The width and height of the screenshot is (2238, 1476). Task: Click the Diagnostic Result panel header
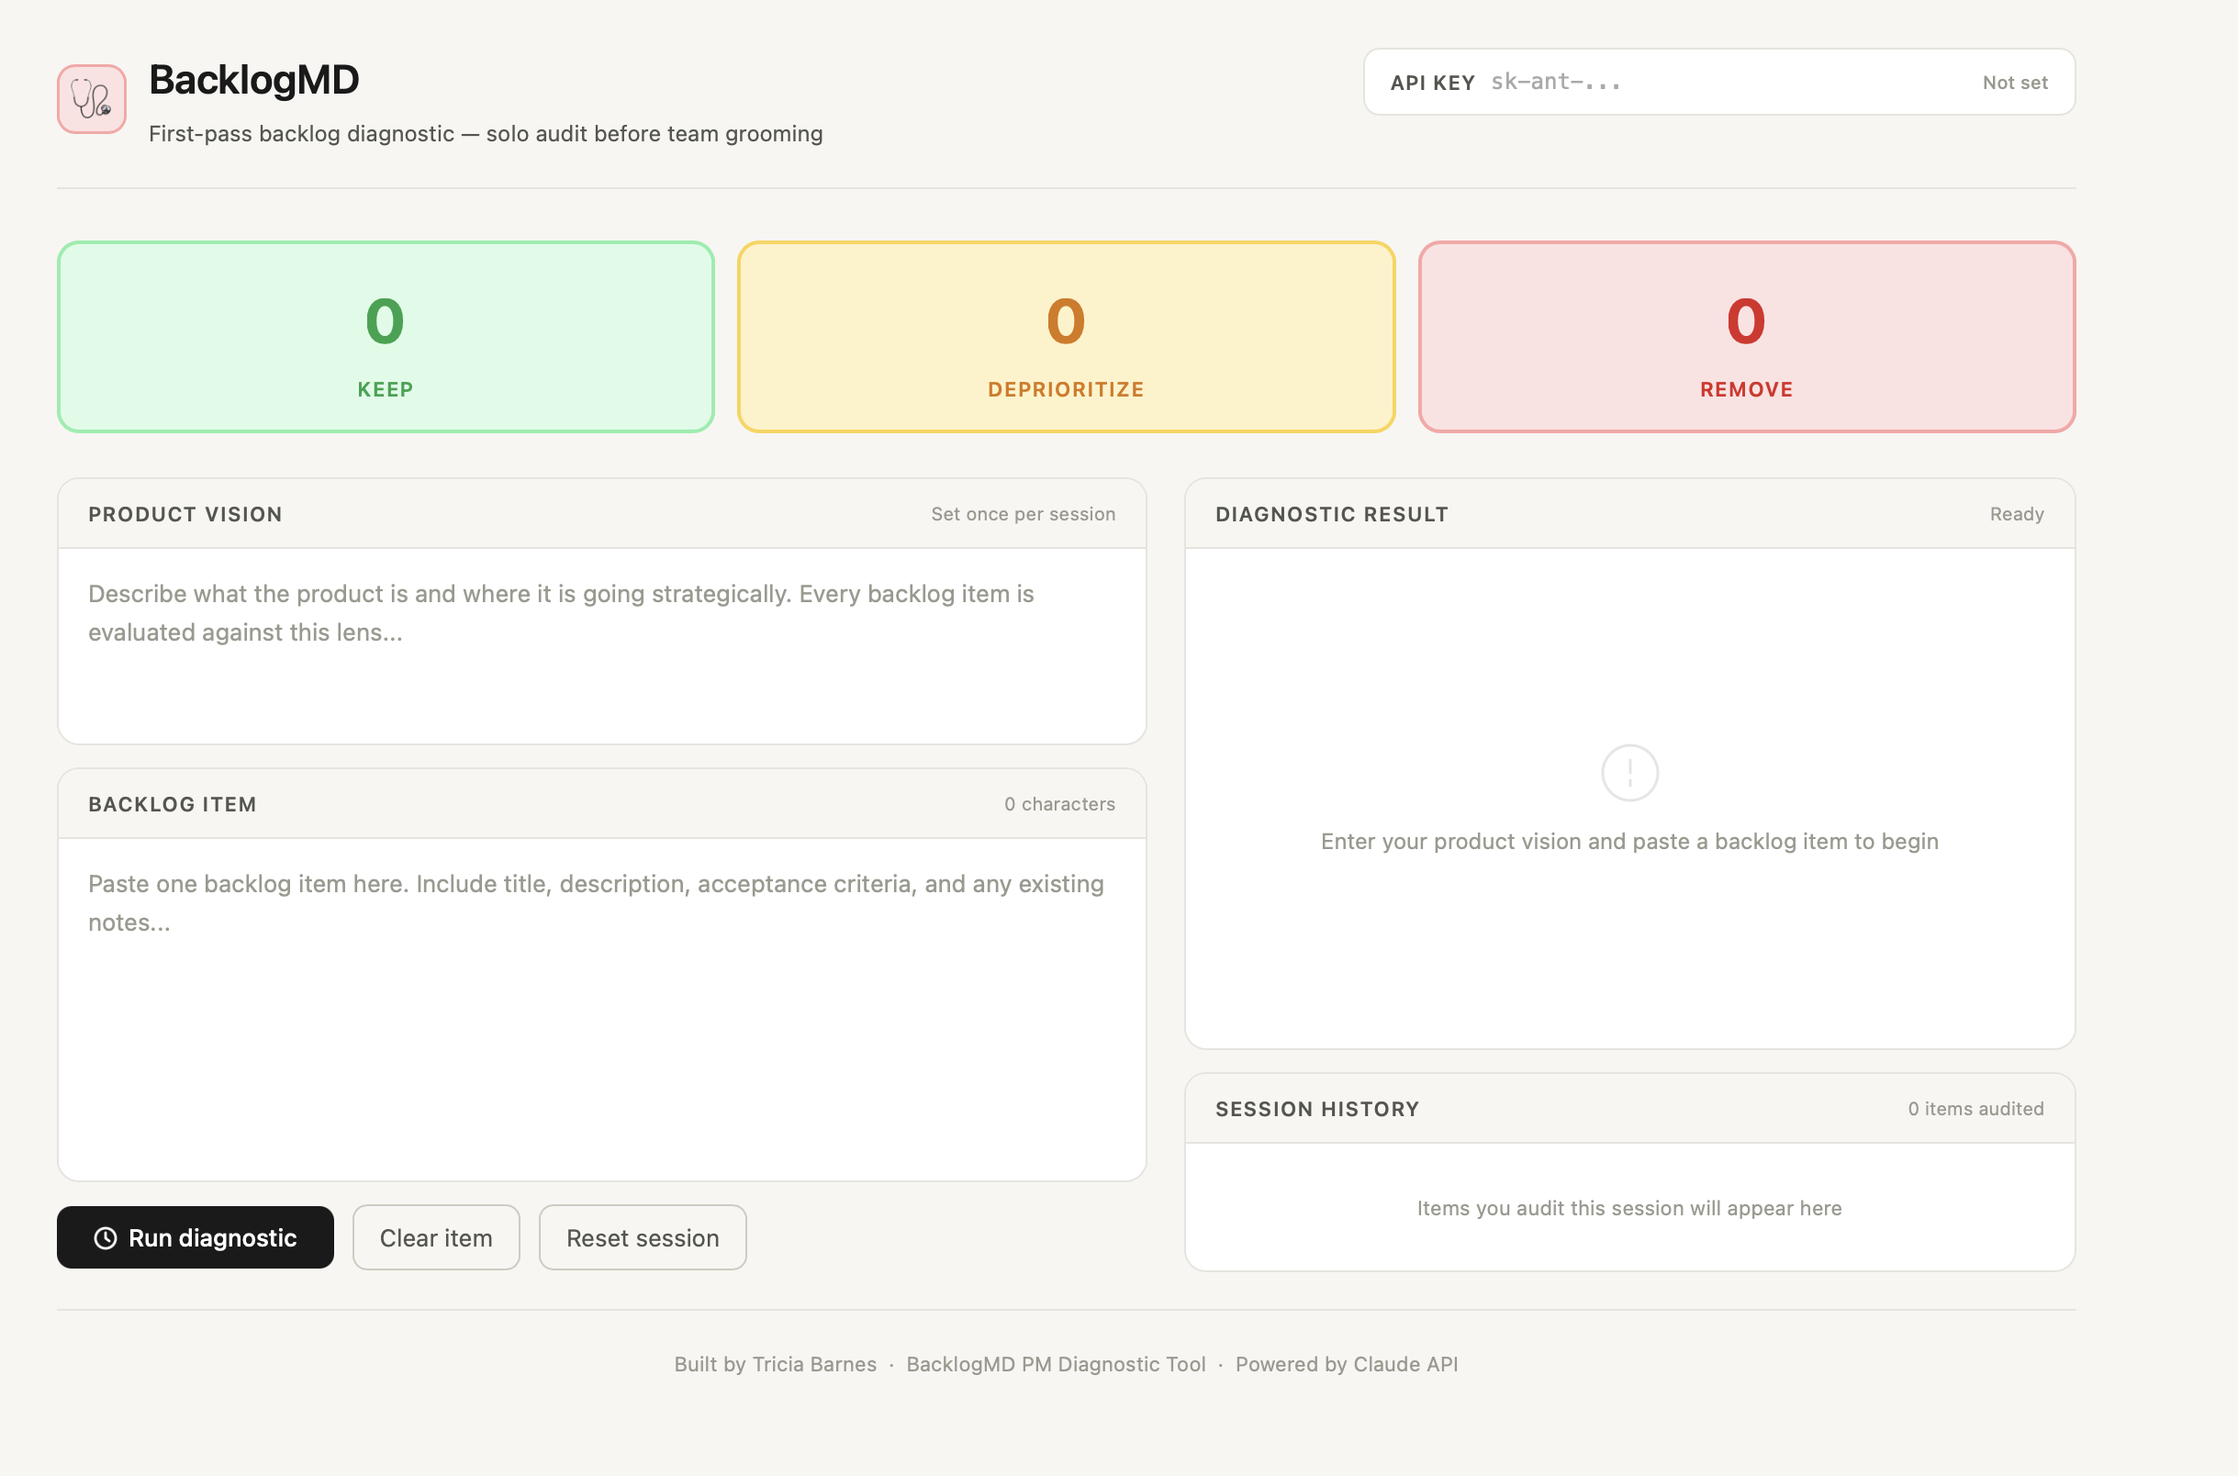[x=1331, y=514]
